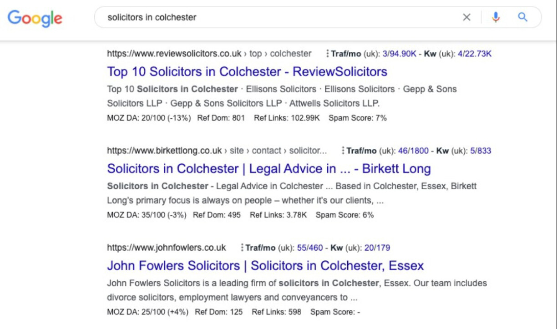Image resolution: width=557 pixels, height=329 pixels.
Task: Open the three-dot menu next to John Fowlers metrics
Action: pyautogui.click(x=241, y=248)
